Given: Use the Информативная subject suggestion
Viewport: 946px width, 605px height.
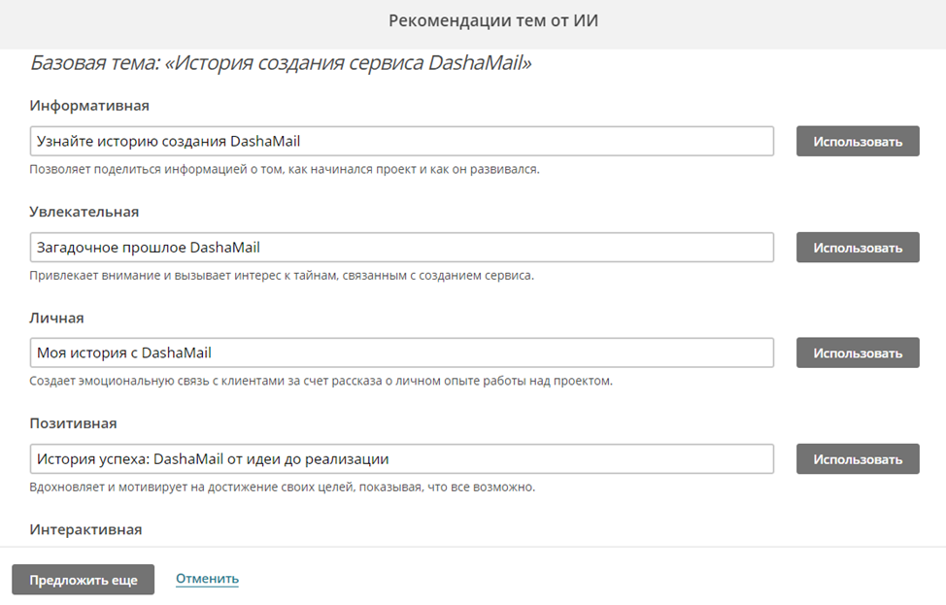Looking at the screenshot, I should (x=858, y=141).
